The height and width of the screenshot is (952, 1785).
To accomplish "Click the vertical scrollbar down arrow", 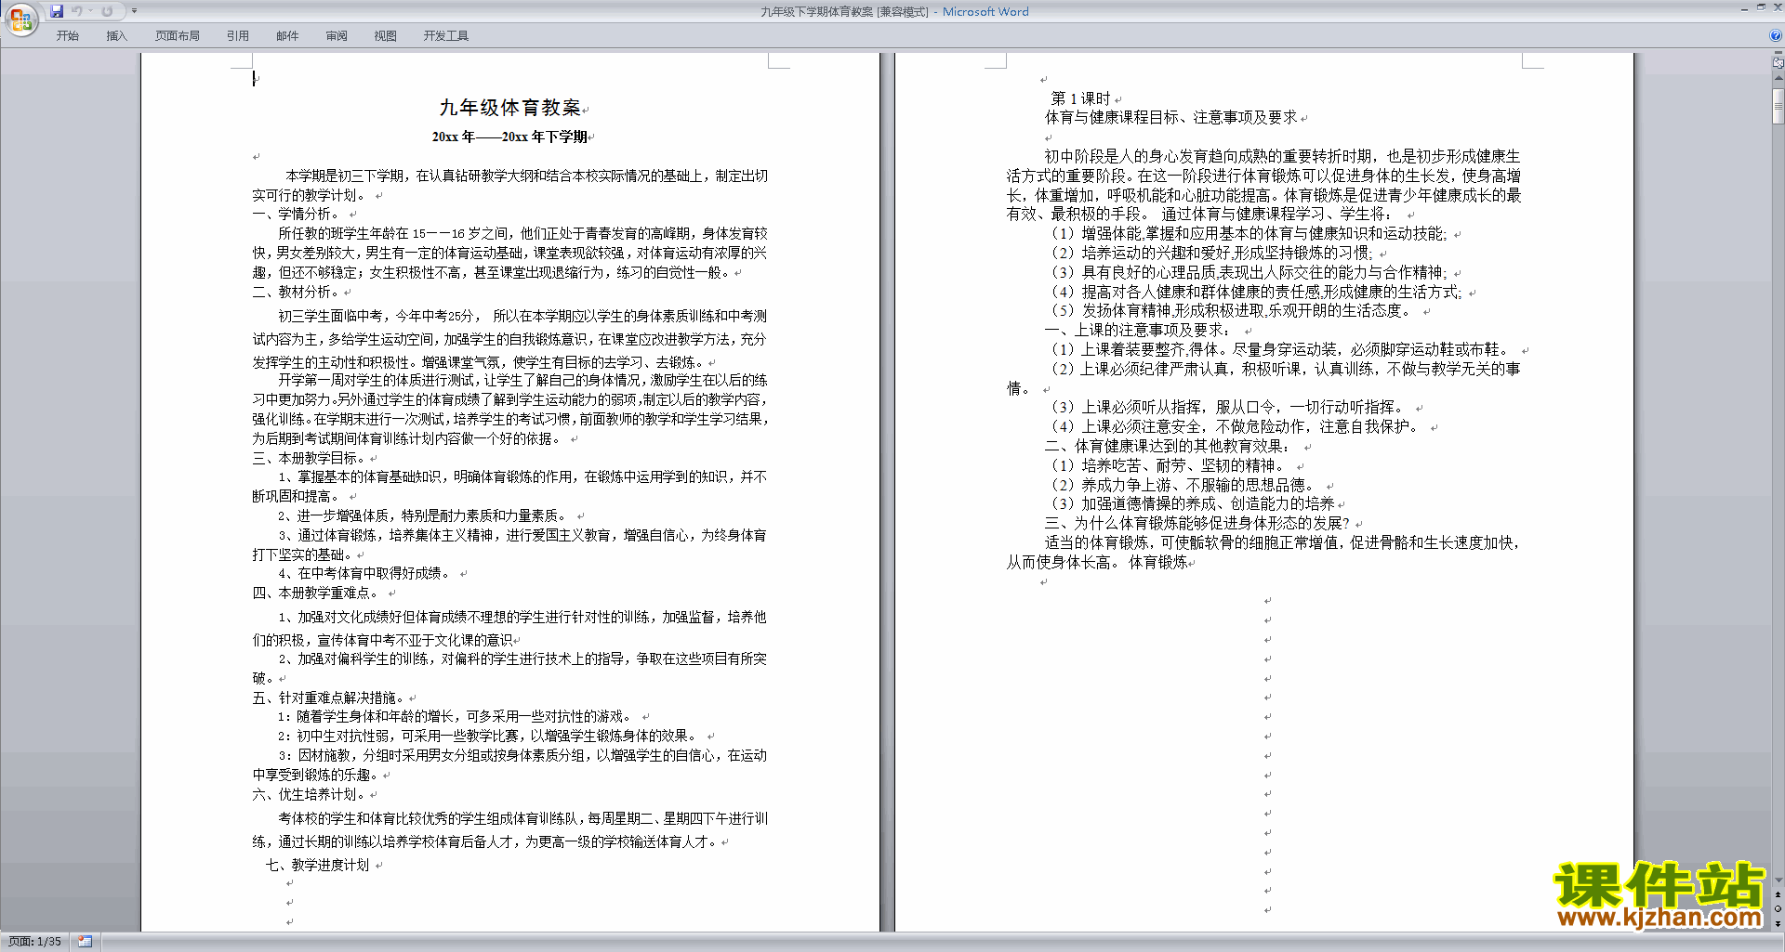I will (x=1778, y=880).
